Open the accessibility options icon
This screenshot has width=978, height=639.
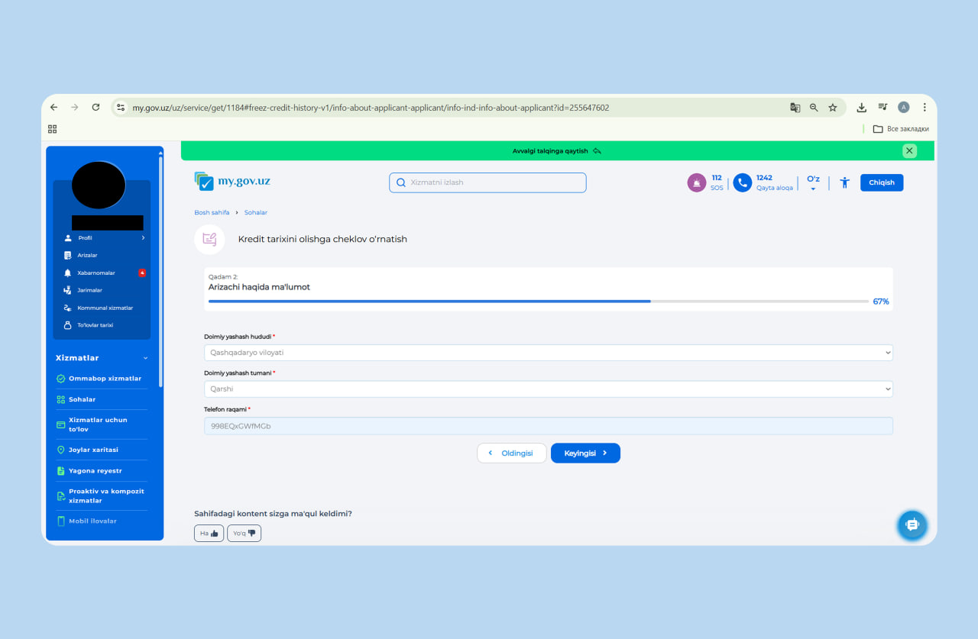coord(844,182)
